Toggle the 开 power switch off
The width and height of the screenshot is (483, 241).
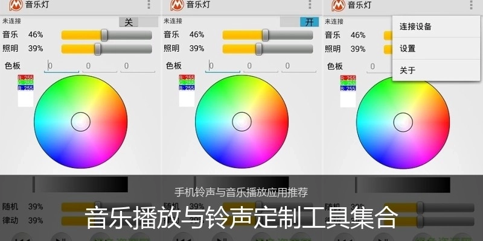point(299,22)
